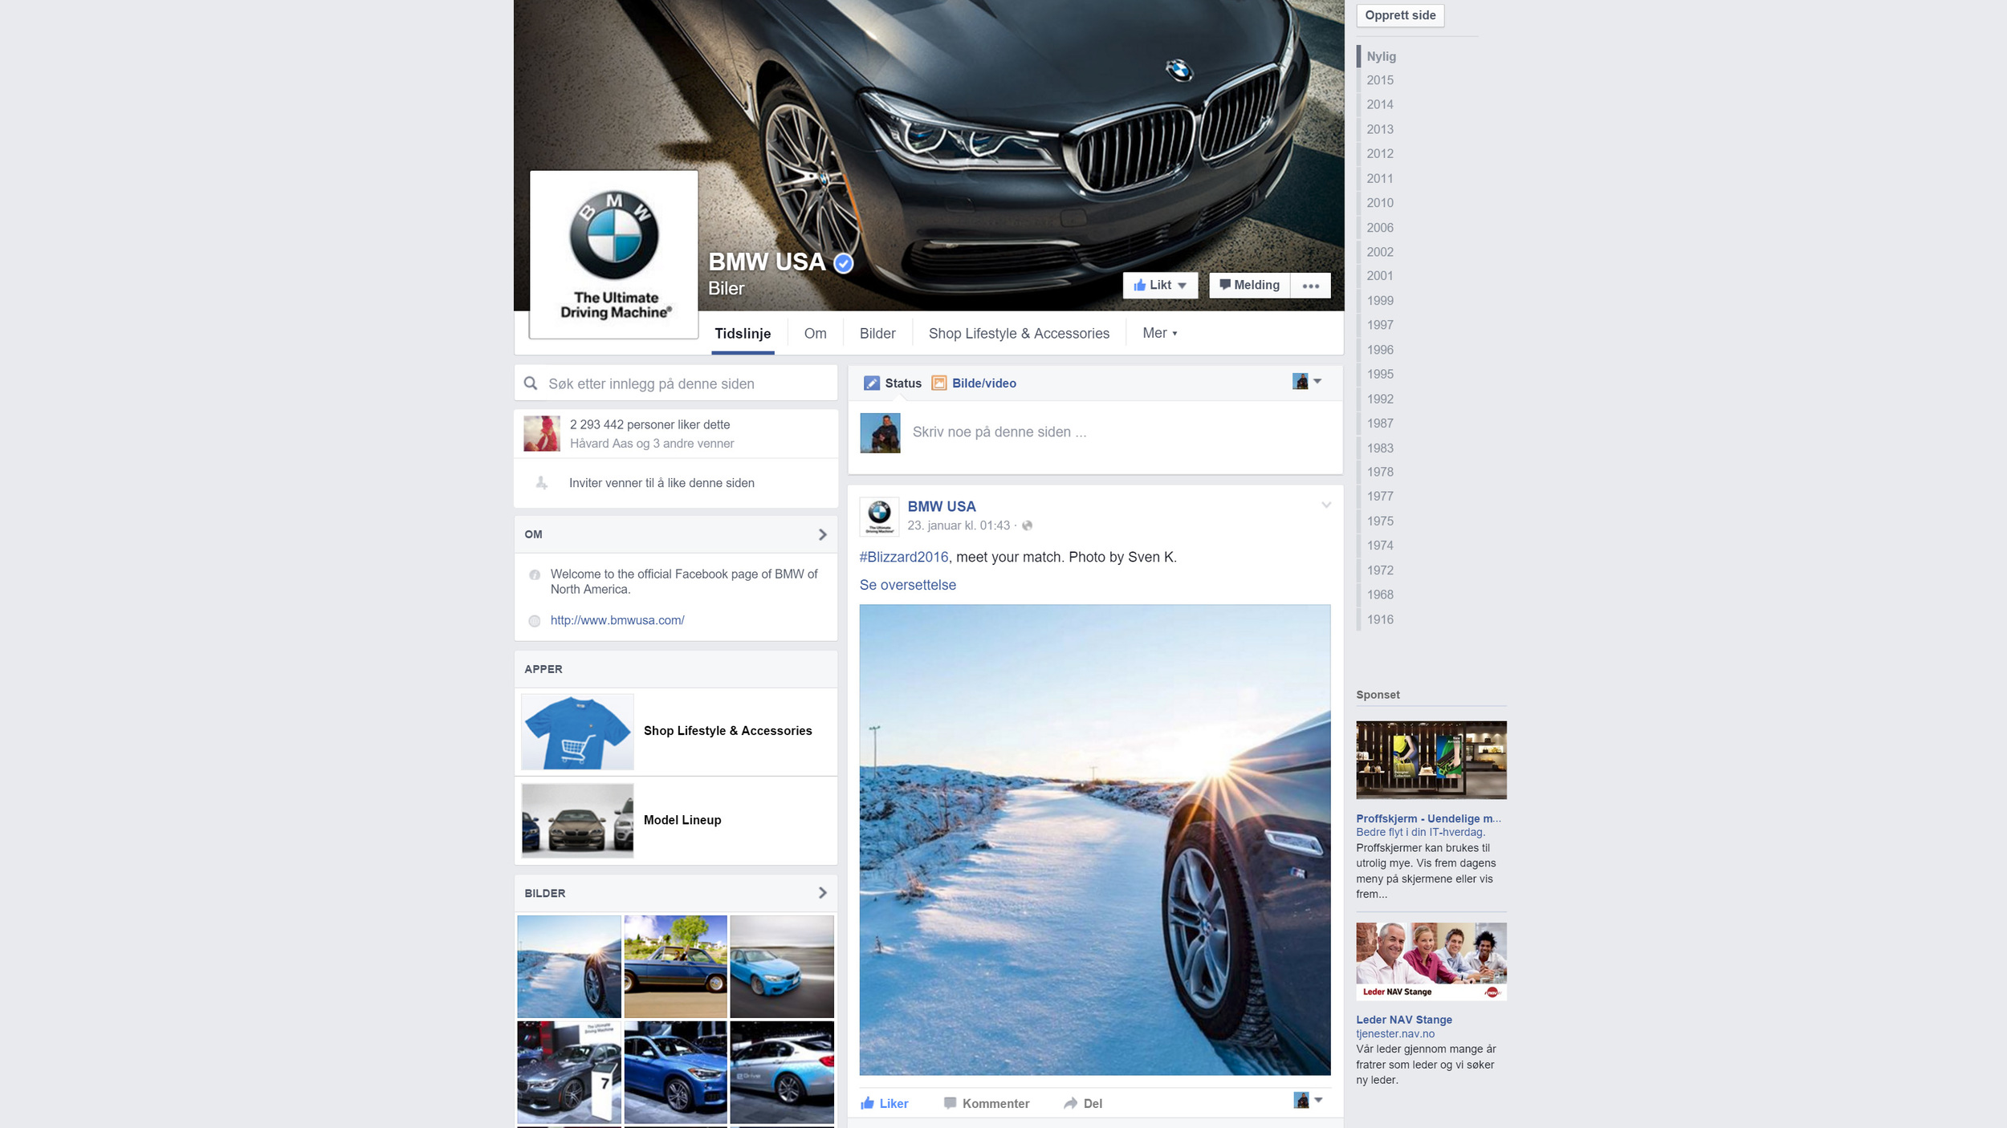Open the vintage blue convertible photo thumbnail
This screenshot has height=1128, width=2007.
(675, 967)
